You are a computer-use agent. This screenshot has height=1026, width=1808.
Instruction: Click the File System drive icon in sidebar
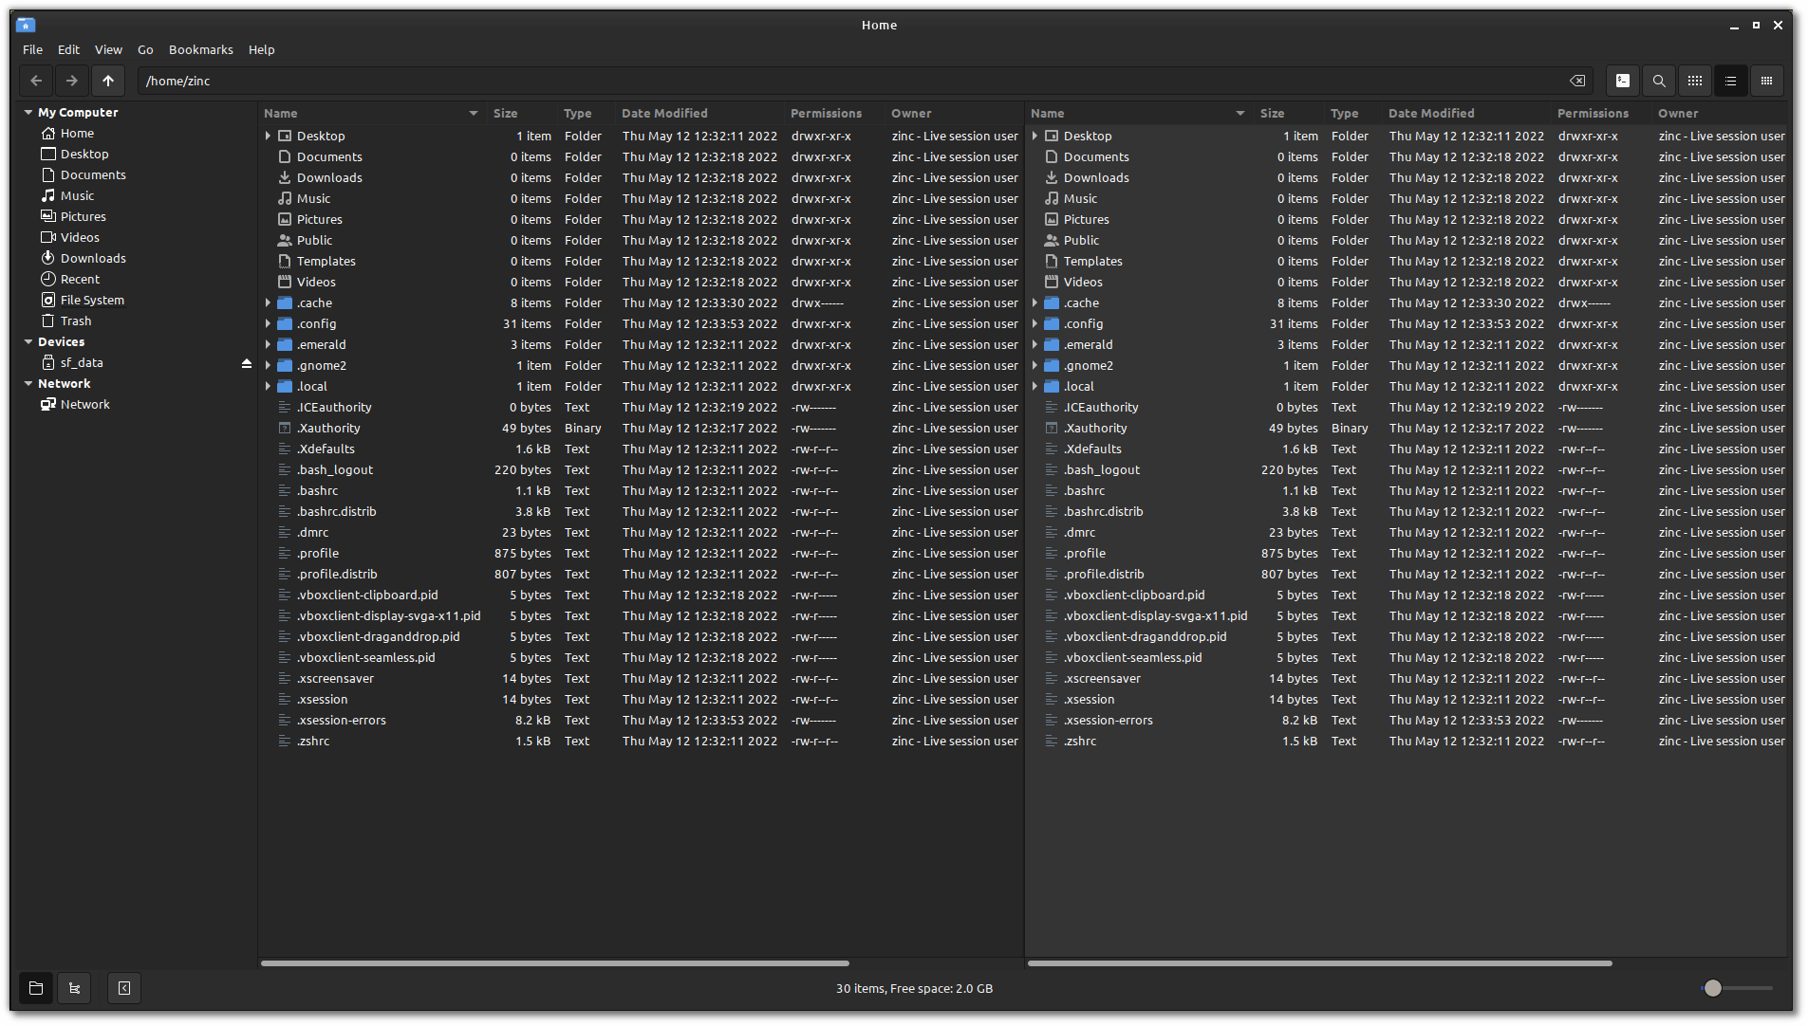[x=48, y=301]
